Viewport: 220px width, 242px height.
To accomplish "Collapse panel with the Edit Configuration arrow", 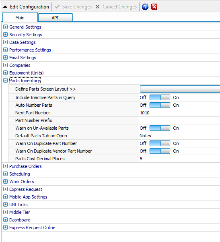I will pos(5,7).
